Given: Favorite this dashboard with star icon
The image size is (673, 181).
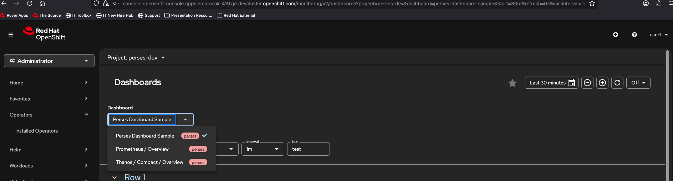Looking at the screenshot, I should (513, 83).
